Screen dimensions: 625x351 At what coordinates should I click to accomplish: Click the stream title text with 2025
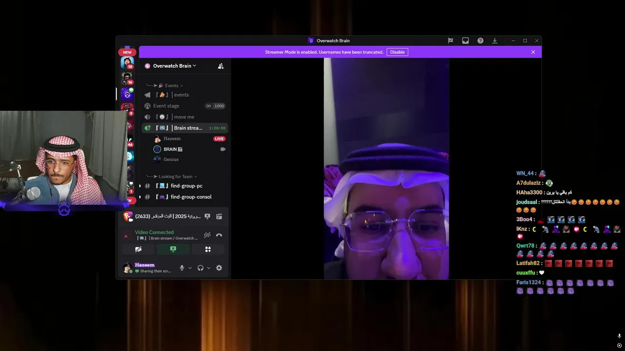pyautogui.click(x=168, y=216)
